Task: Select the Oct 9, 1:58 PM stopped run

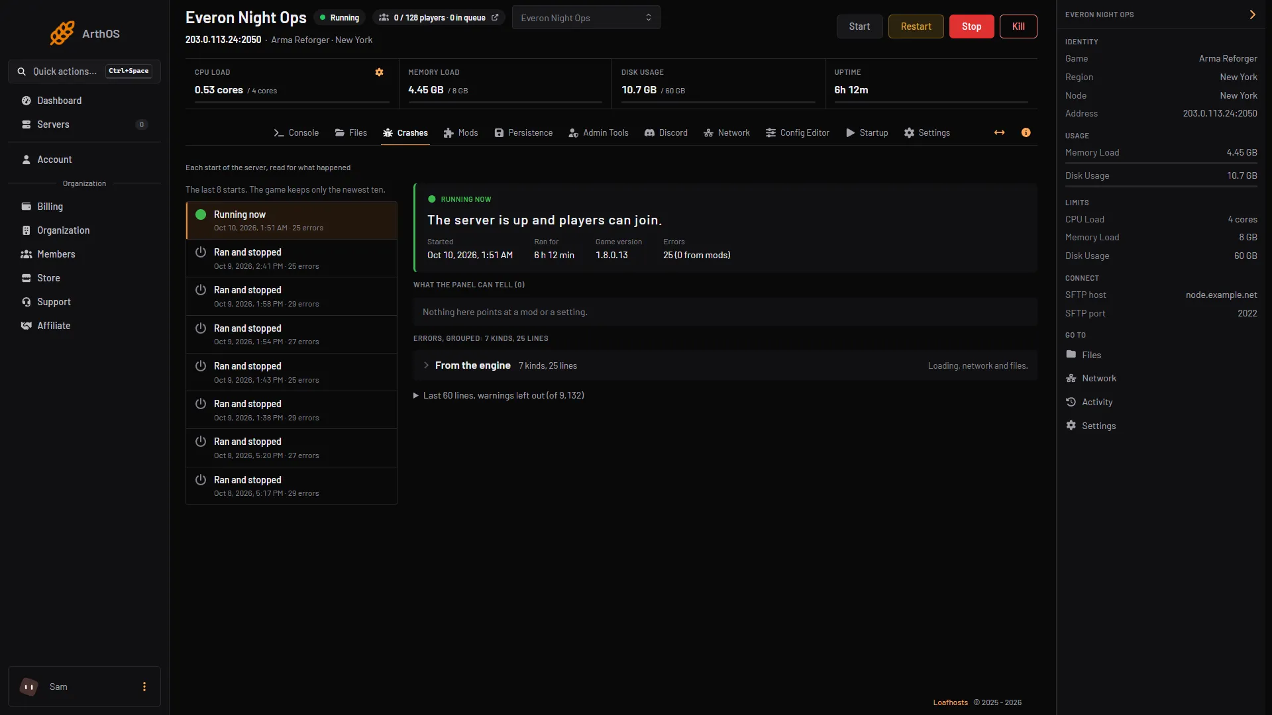Action: 291,297
